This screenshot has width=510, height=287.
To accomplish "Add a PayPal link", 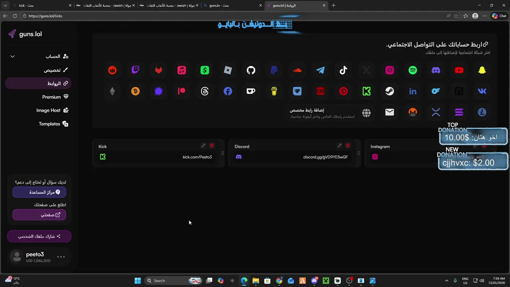I will pyautogui.click(x=274, y=71).
